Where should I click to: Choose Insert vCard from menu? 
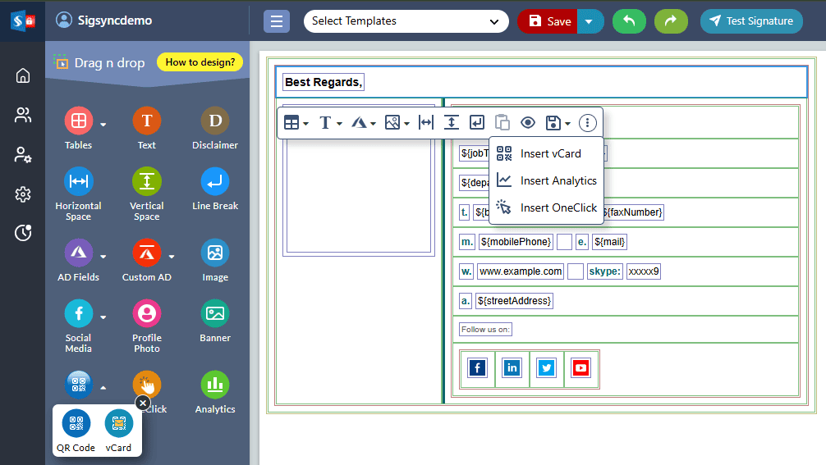coord(550,153)
